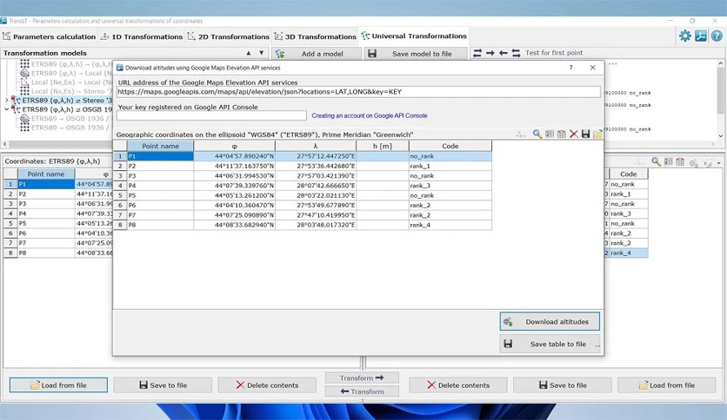727x420 pixels.
Task: Select the ETRS89 (φ,λ,h) ≥ Stereo tree item
Action: [x=67, y=101]
